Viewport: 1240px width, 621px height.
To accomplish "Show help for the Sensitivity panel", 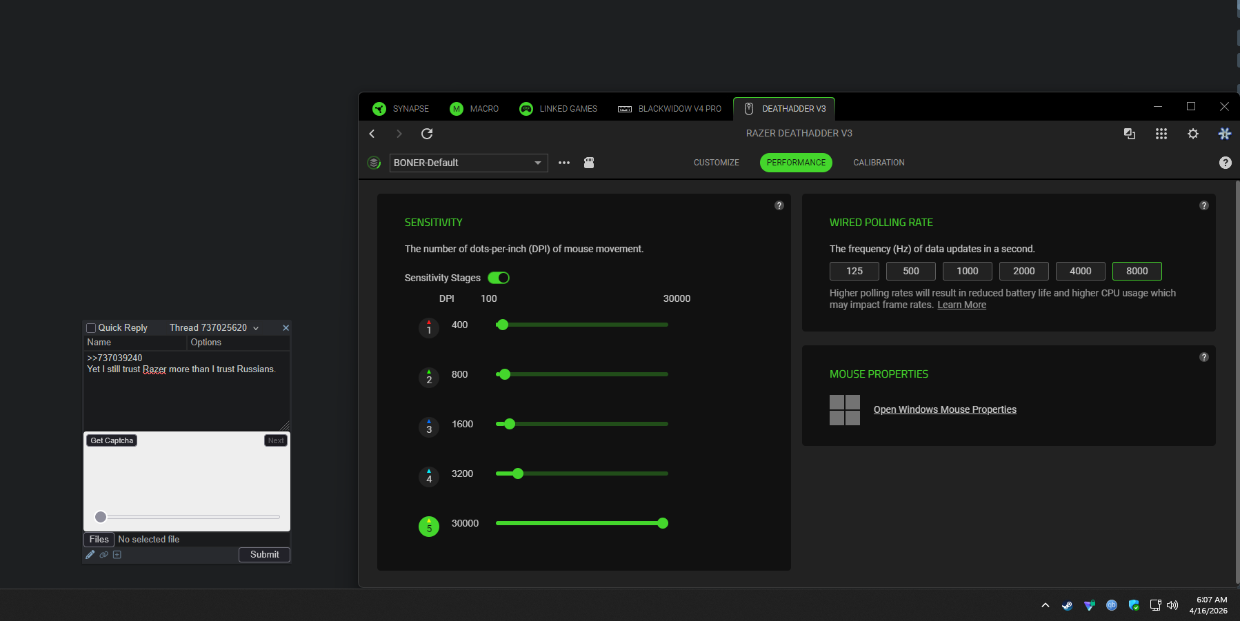I will pyautogui.click(x=779, y=205).
